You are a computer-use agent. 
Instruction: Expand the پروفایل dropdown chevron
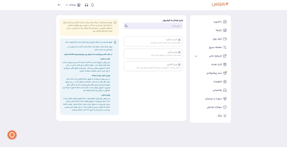(x=67, y=5)
